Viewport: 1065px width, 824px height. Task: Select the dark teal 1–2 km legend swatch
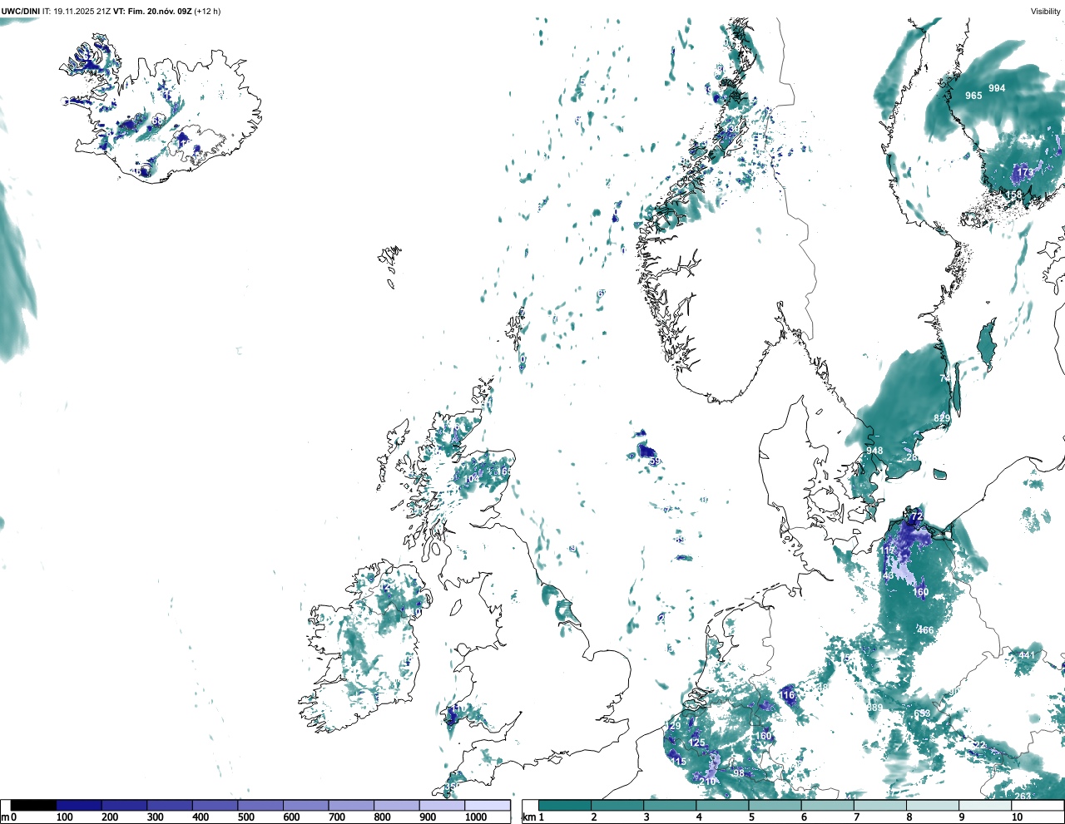point(565,806)
